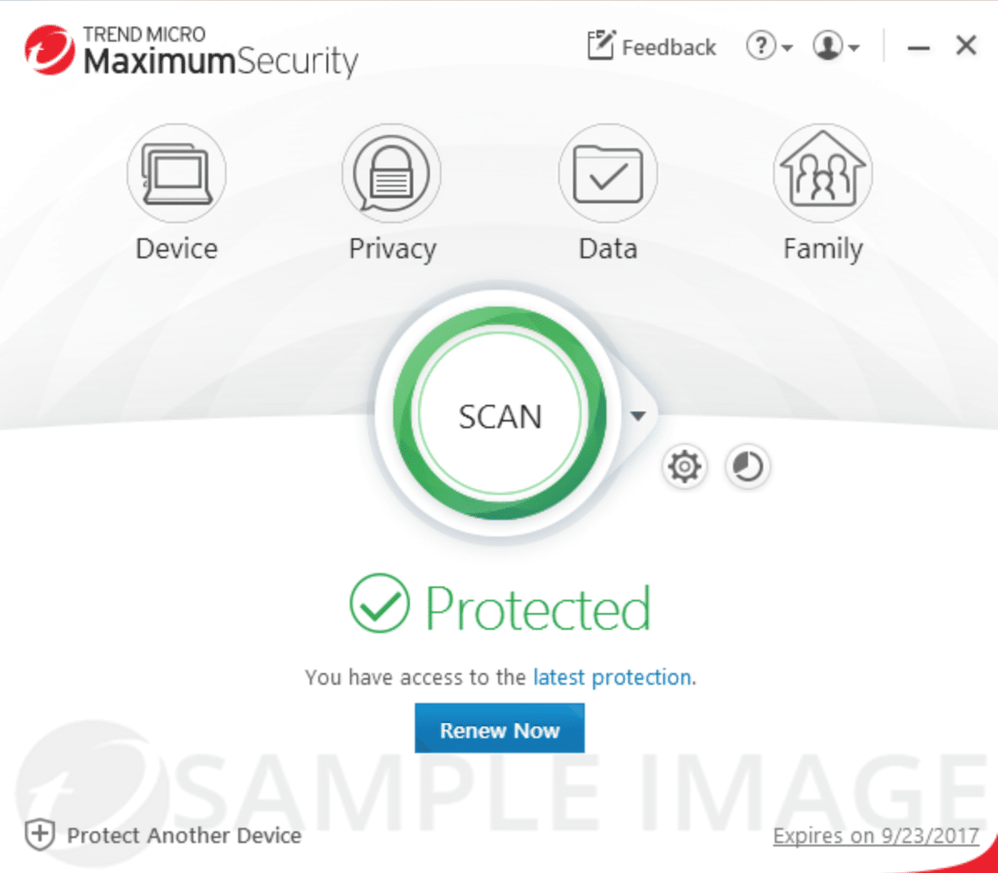
Task: Click the Expires on 9/23/2017 link
Action: tap(876, 836)
